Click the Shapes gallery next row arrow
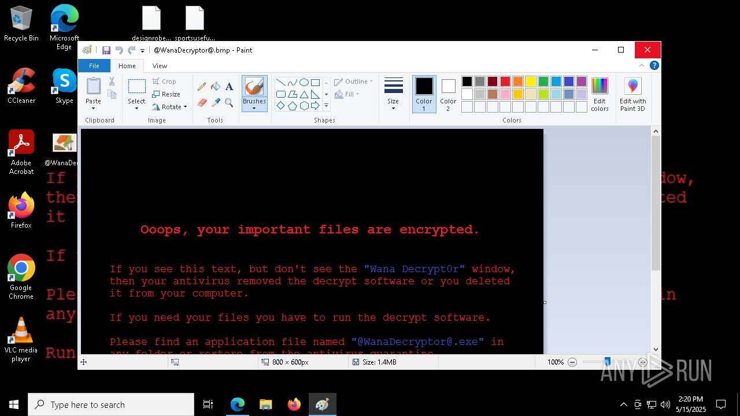This screenshot has width=740, height=416. (x=326, y=94)
